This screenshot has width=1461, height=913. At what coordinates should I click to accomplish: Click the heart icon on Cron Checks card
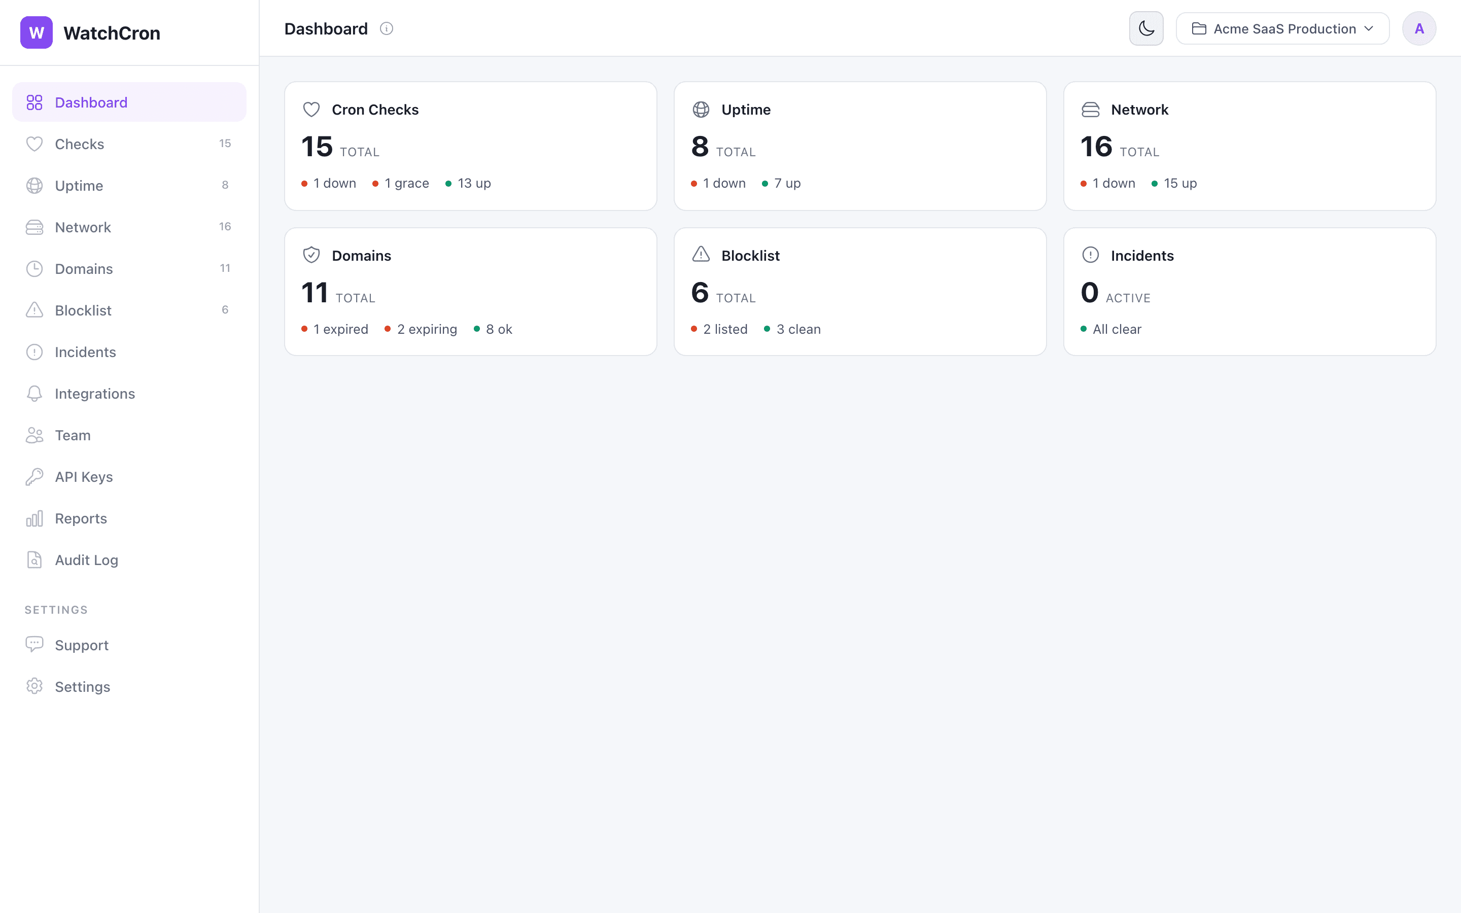tap(311, 110)
